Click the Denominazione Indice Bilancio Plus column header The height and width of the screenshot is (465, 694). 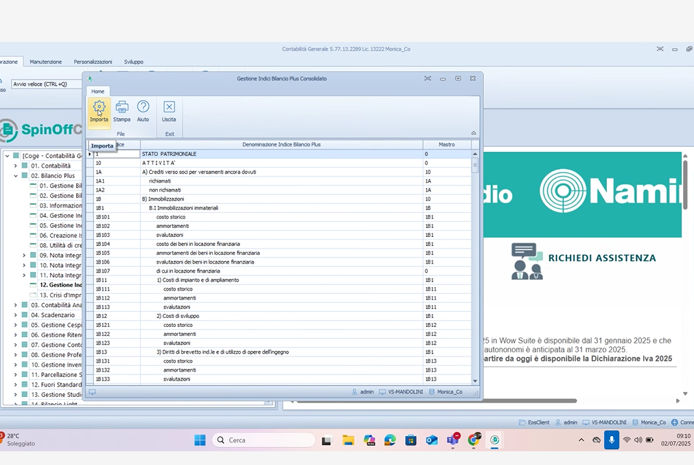pyautogui.click(x=281, y=144)
